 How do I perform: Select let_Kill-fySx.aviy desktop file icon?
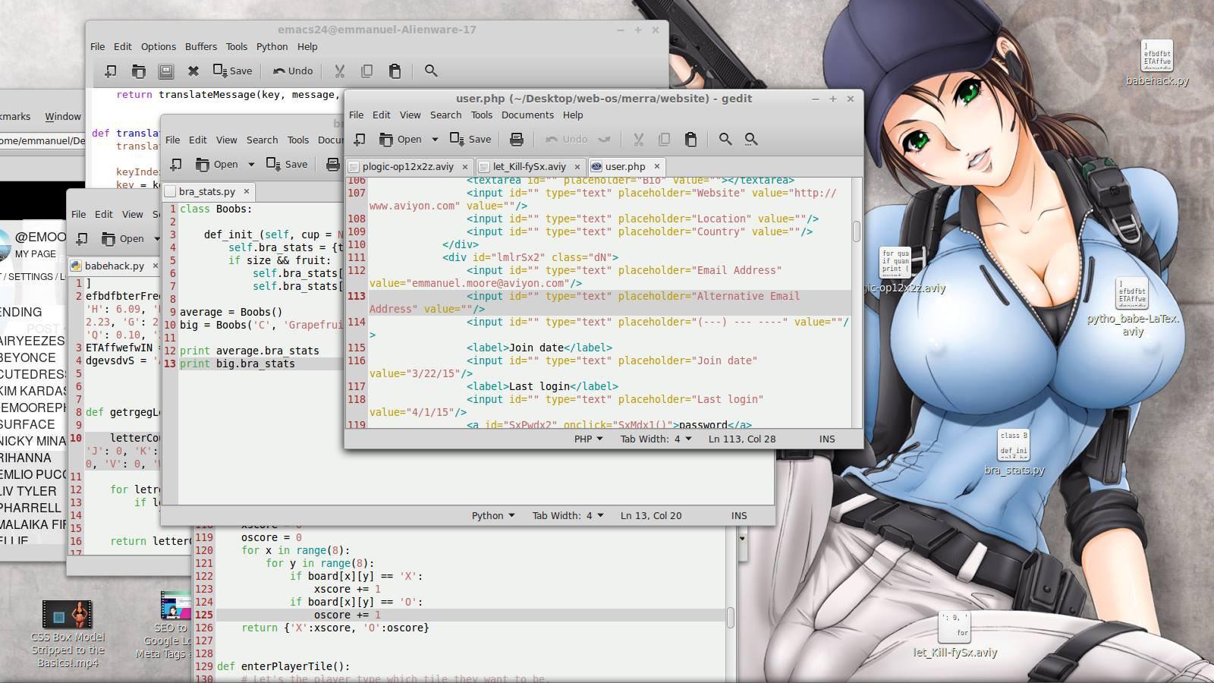(x=955, y=634)
